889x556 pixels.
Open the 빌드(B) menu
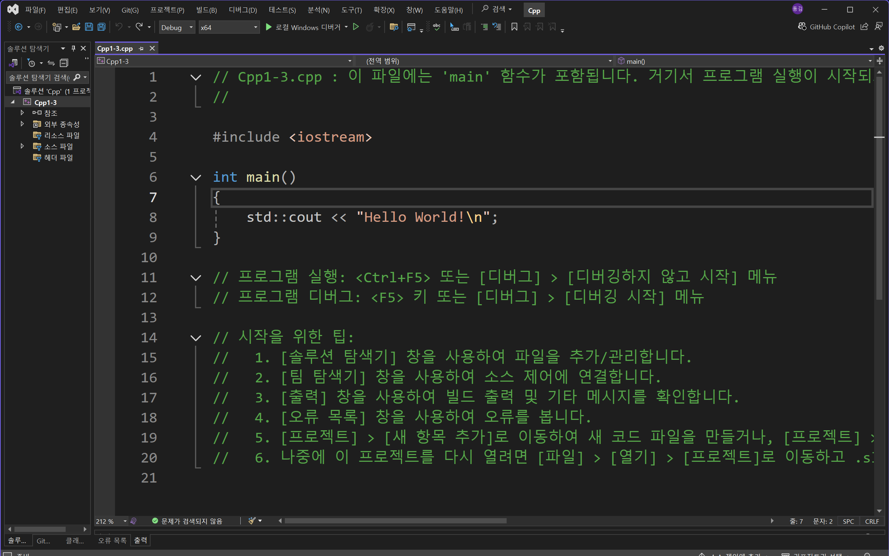[206, 10]
